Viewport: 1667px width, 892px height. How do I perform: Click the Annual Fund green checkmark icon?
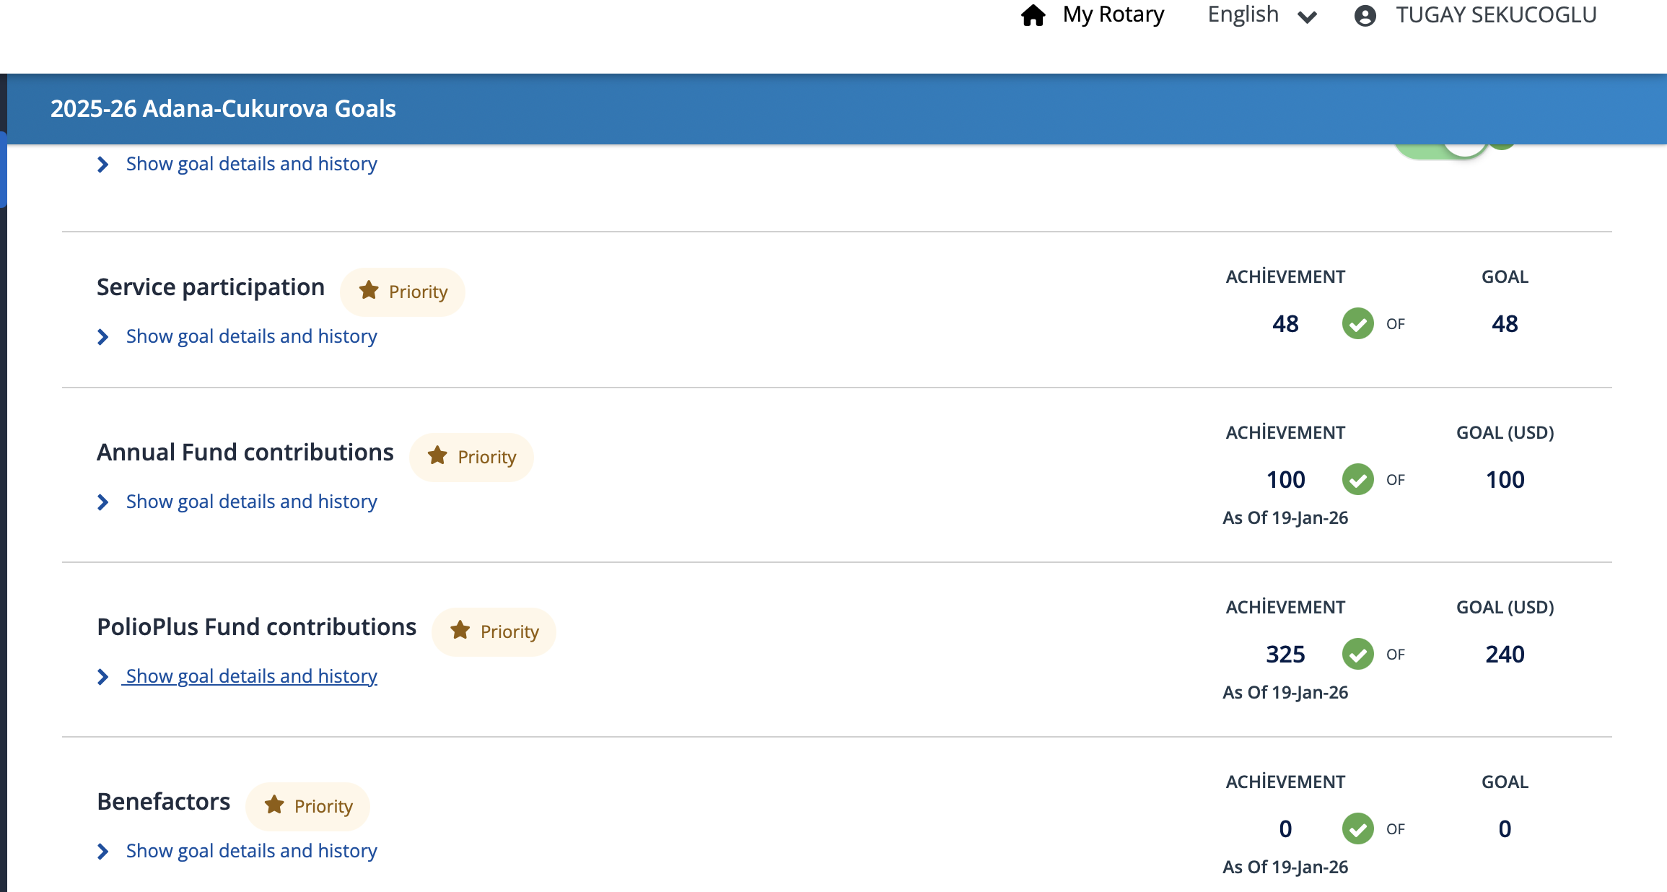pos(1357,479)
